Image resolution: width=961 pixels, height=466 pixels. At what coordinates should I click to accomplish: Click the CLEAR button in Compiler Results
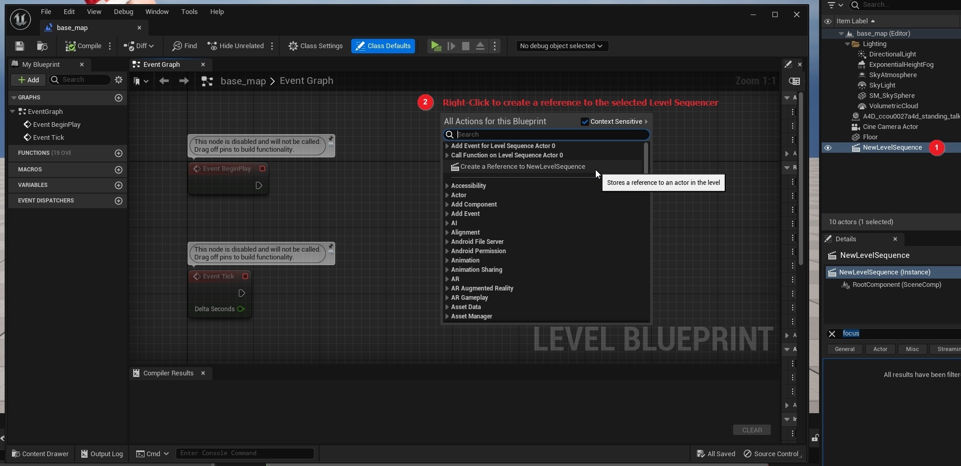(x=752, y=430)
